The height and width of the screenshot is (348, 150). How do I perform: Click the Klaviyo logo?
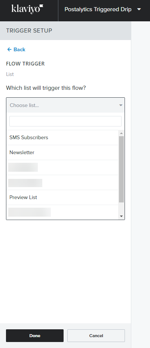pos(27,9)
